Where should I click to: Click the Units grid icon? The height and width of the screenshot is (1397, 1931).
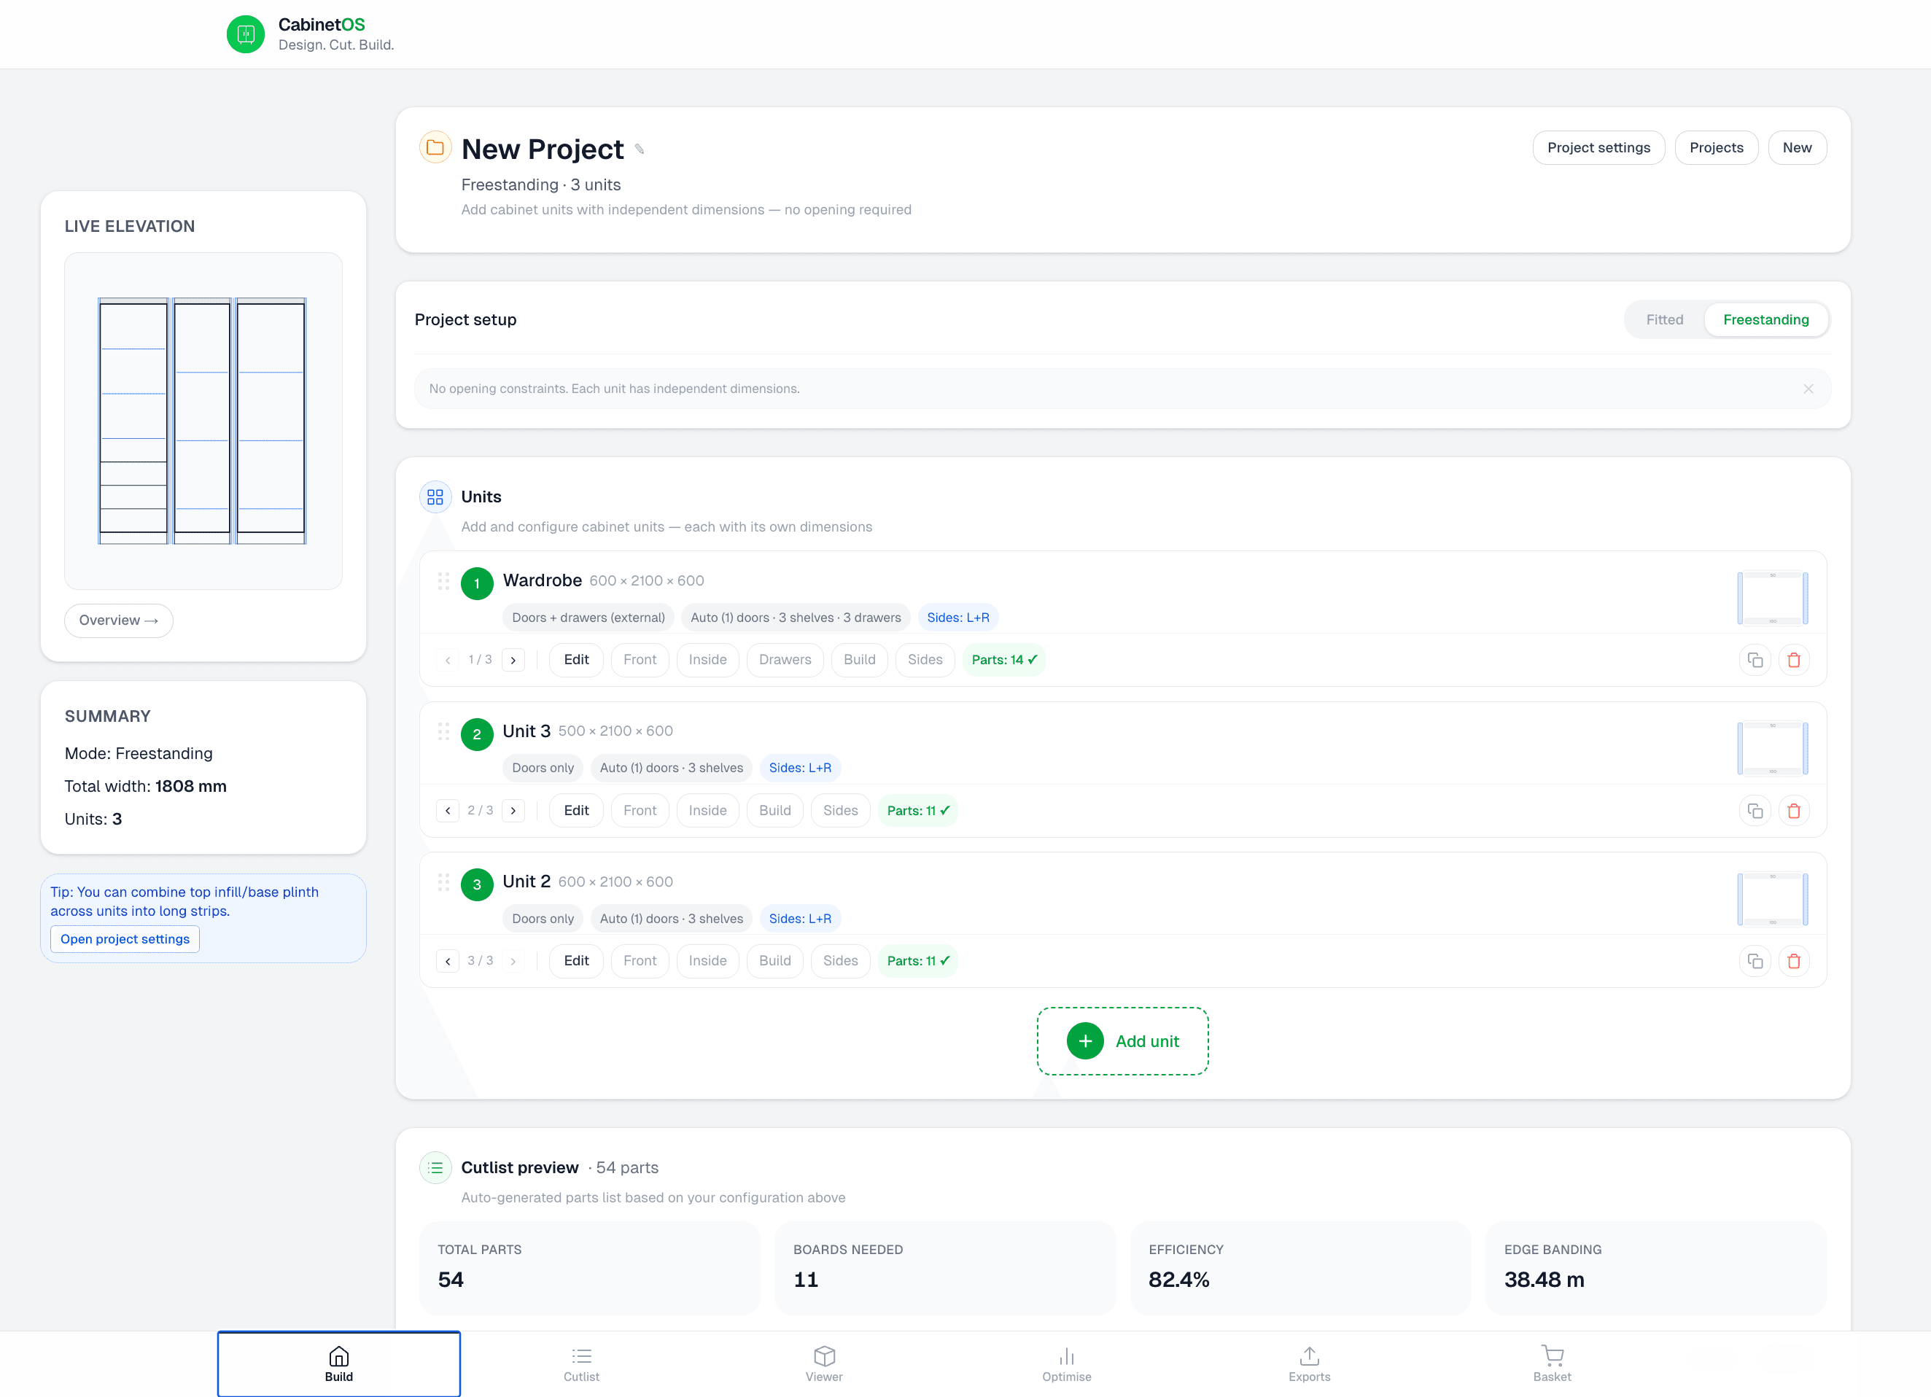pyautogui.click(x=435, y=497)
